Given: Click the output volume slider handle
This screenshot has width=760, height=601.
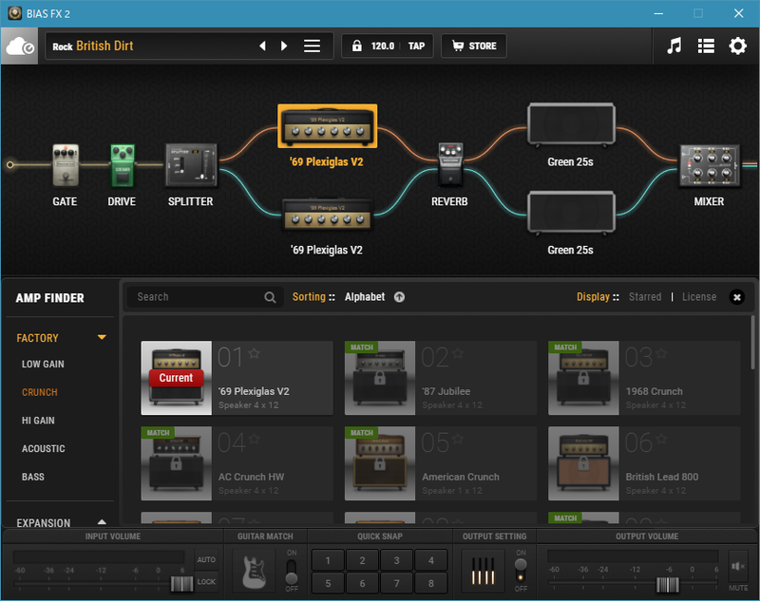Looking at the screenshot, I should click(x=668, y=585).
